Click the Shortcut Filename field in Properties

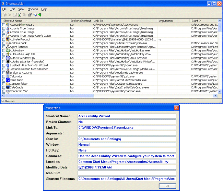coord(127,179)
